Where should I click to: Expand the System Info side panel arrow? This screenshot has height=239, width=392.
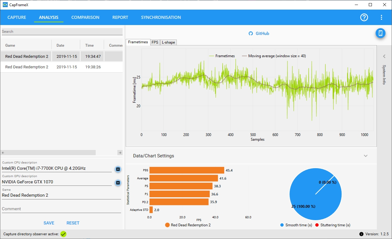tap(384, 56)
